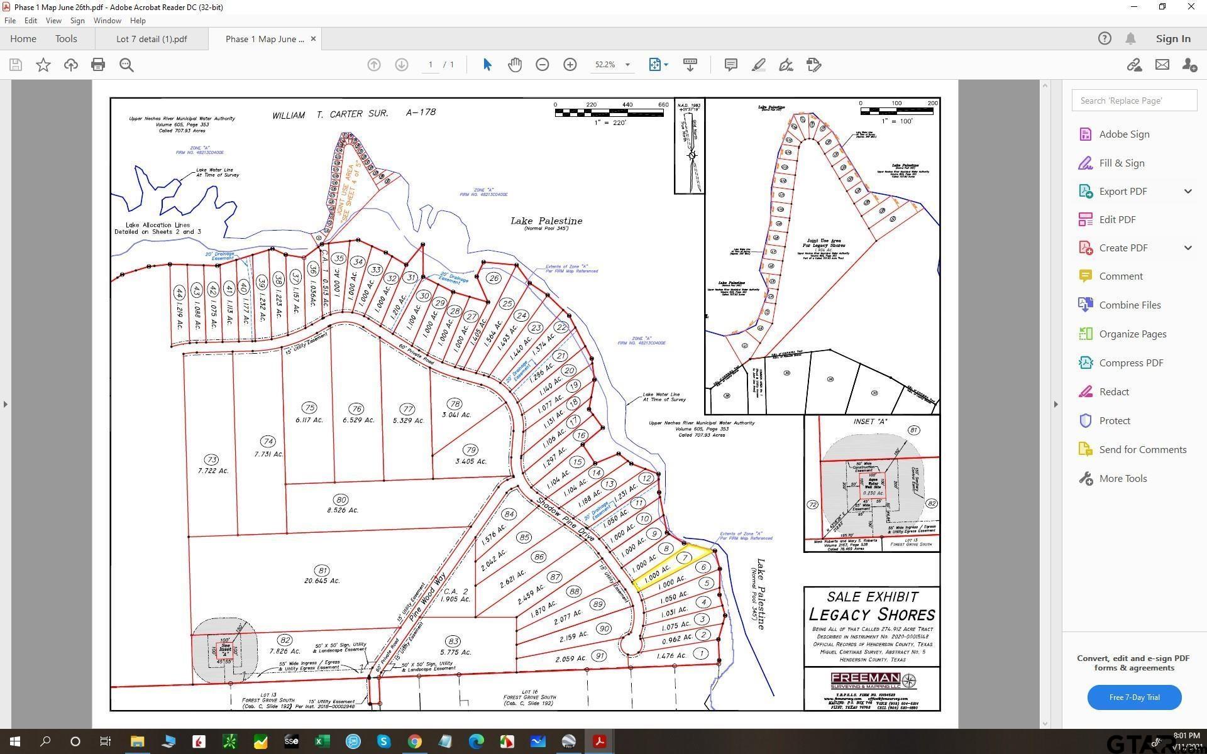Print the document
Viewport: 1207px width, 754px height.
[x=98, y=65]
